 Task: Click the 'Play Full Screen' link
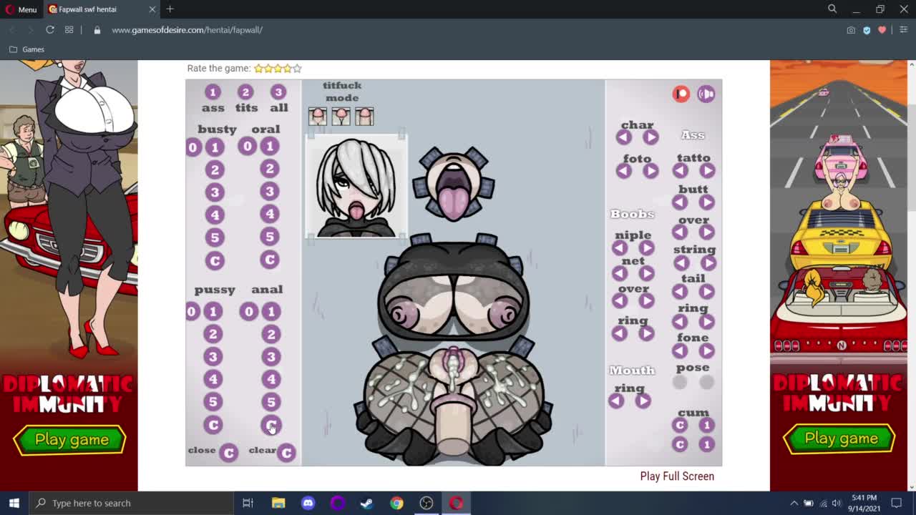(x=676, y=476)
